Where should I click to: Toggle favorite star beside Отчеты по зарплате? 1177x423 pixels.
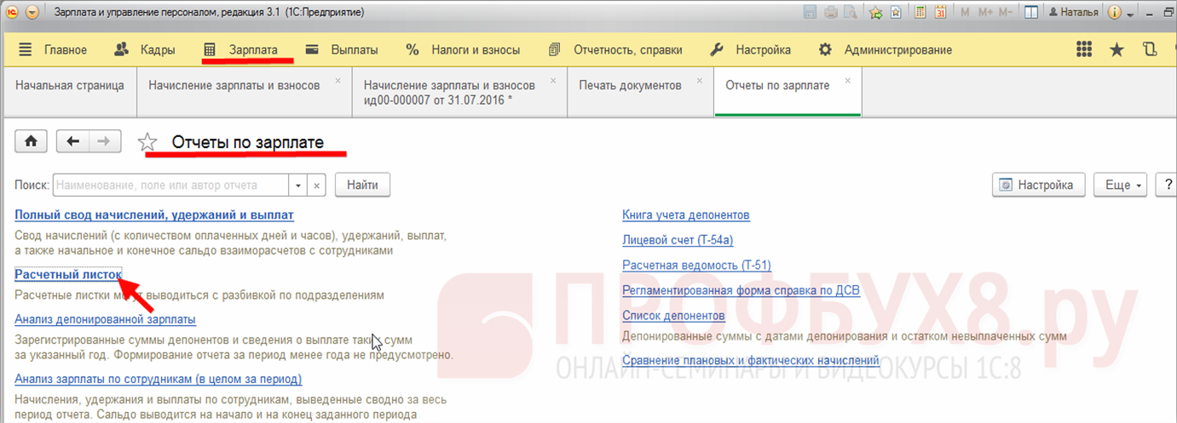tap(147, 142)
